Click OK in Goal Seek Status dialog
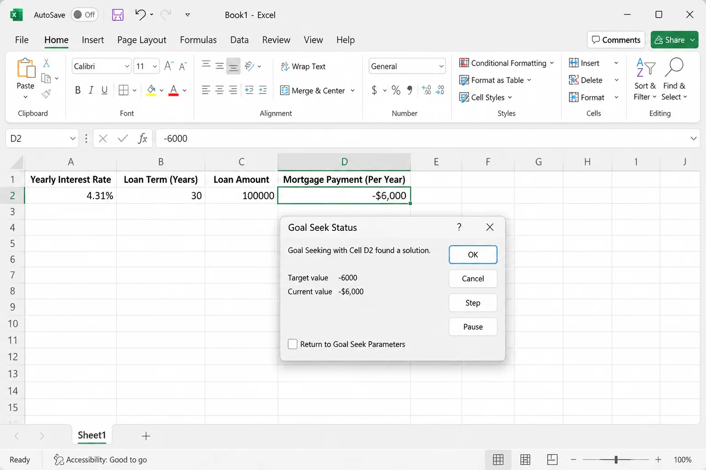This screenshot has width=706, height=470. tap(473, 255)
